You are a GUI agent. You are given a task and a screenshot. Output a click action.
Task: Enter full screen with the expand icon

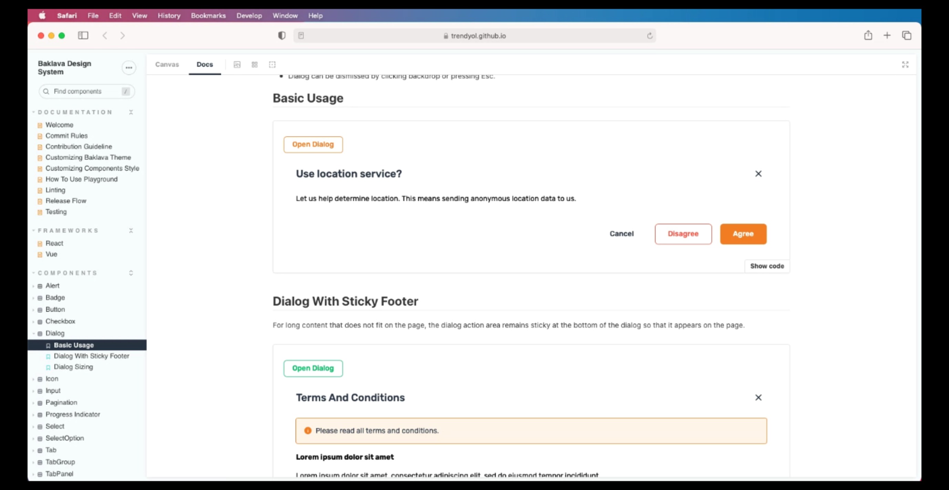pyautogui.click(x=905, y=64)
